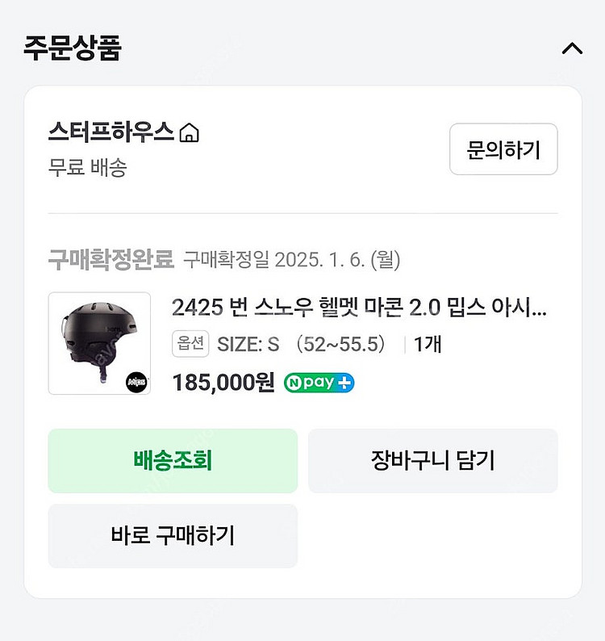
Task: Click the Npay plus badge
Action: pyautogui.click(x=319, y=383)
